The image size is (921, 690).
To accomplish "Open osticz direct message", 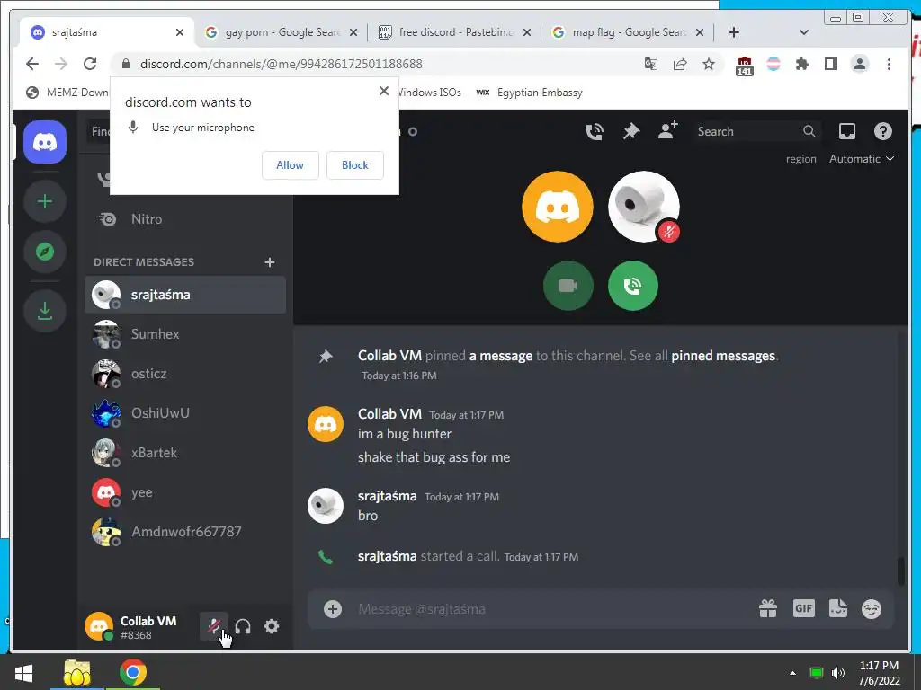I will pyautogui.click(x=185, y=374).
